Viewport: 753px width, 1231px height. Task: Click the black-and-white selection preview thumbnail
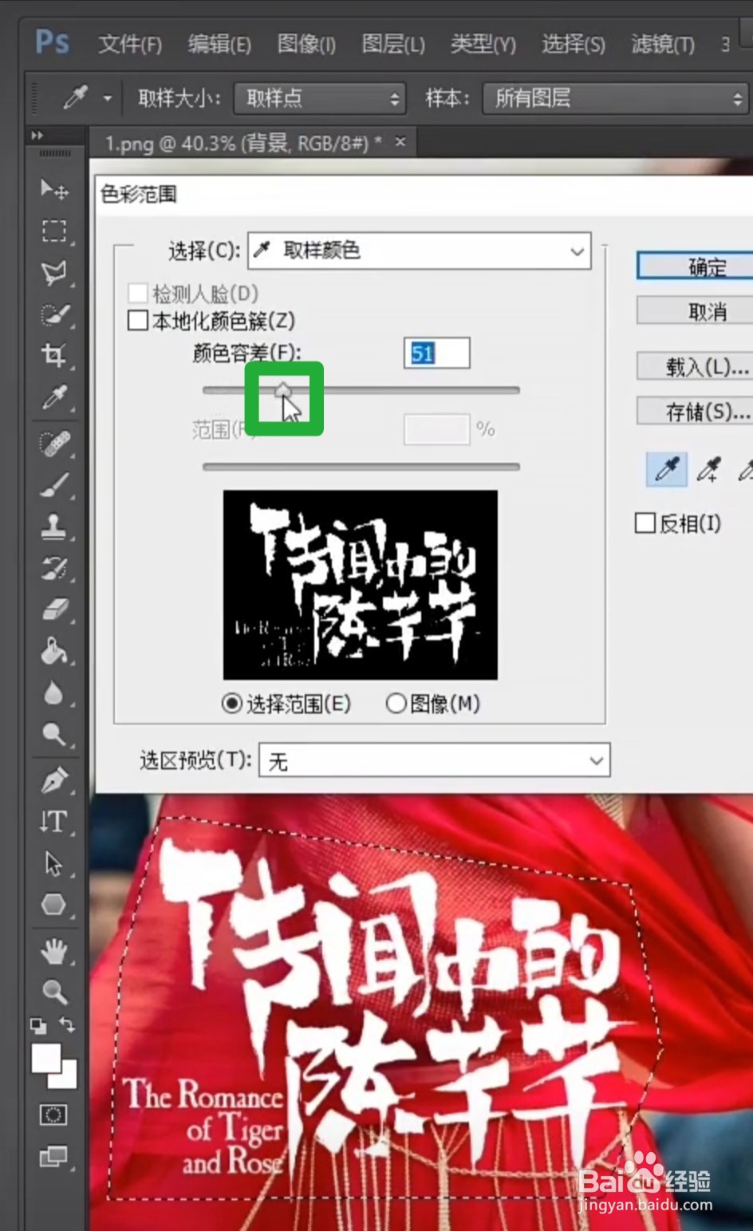[361, 585]
